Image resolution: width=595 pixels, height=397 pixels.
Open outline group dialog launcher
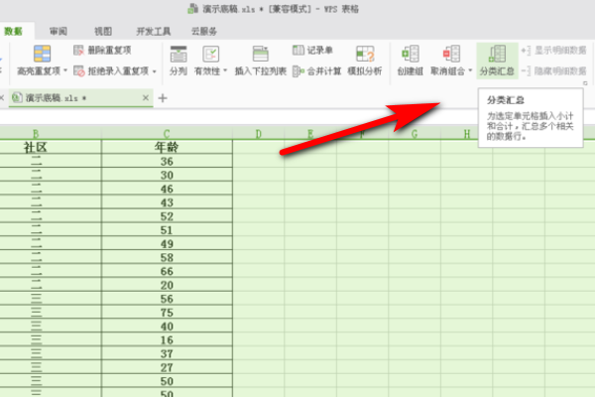point(585,82)
